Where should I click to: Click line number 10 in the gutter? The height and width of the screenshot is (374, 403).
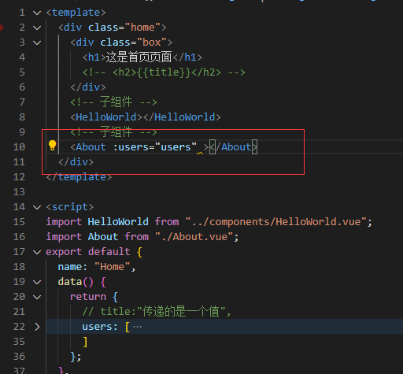pos(19,147)
